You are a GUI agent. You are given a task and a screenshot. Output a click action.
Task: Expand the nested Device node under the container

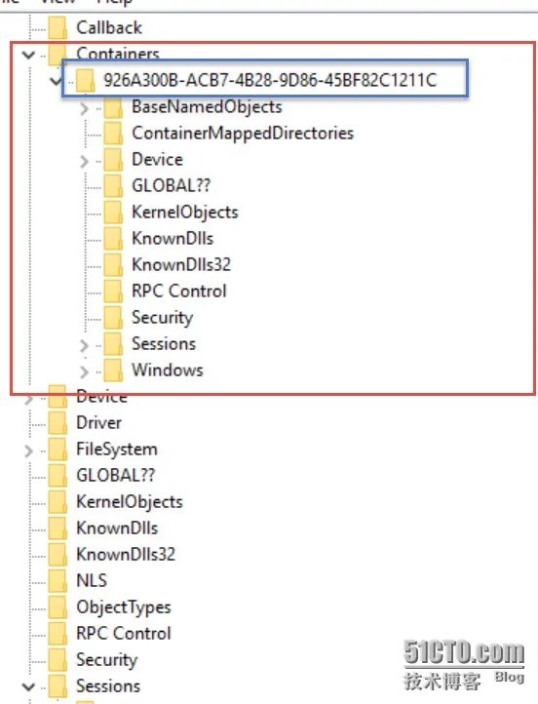(x=84, y=161)
